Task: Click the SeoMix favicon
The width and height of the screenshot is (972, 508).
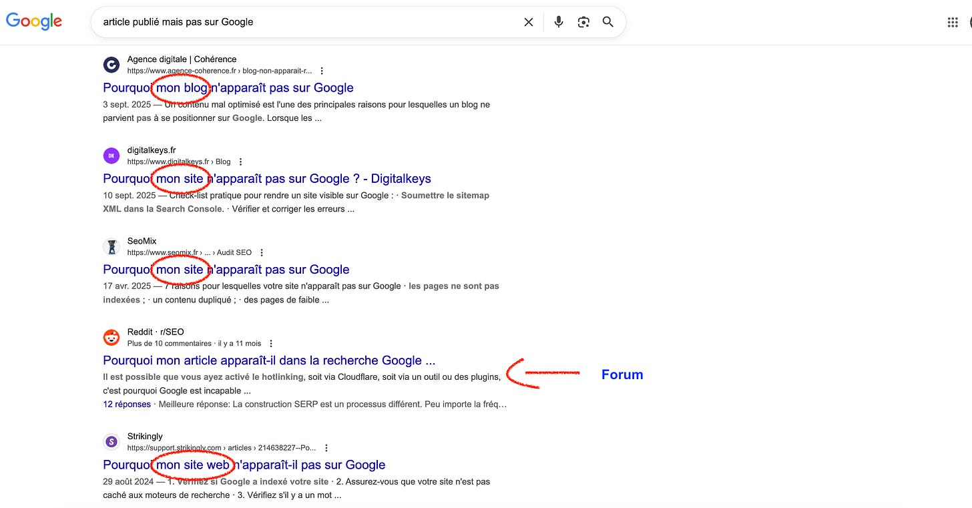Action: tap(111, 246)
